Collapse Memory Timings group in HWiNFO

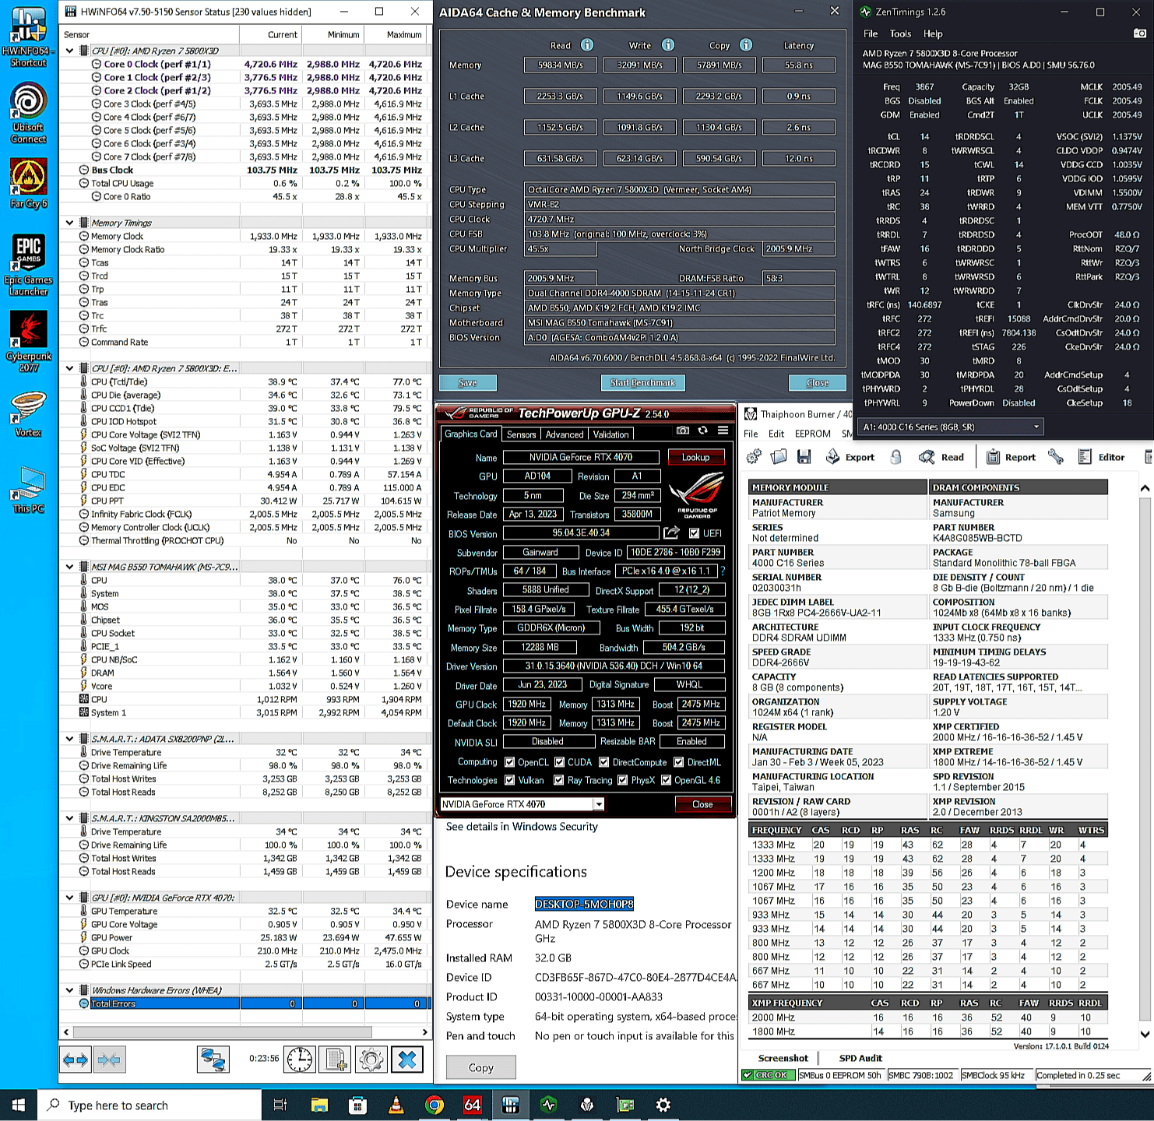click(x=70, y=223)
